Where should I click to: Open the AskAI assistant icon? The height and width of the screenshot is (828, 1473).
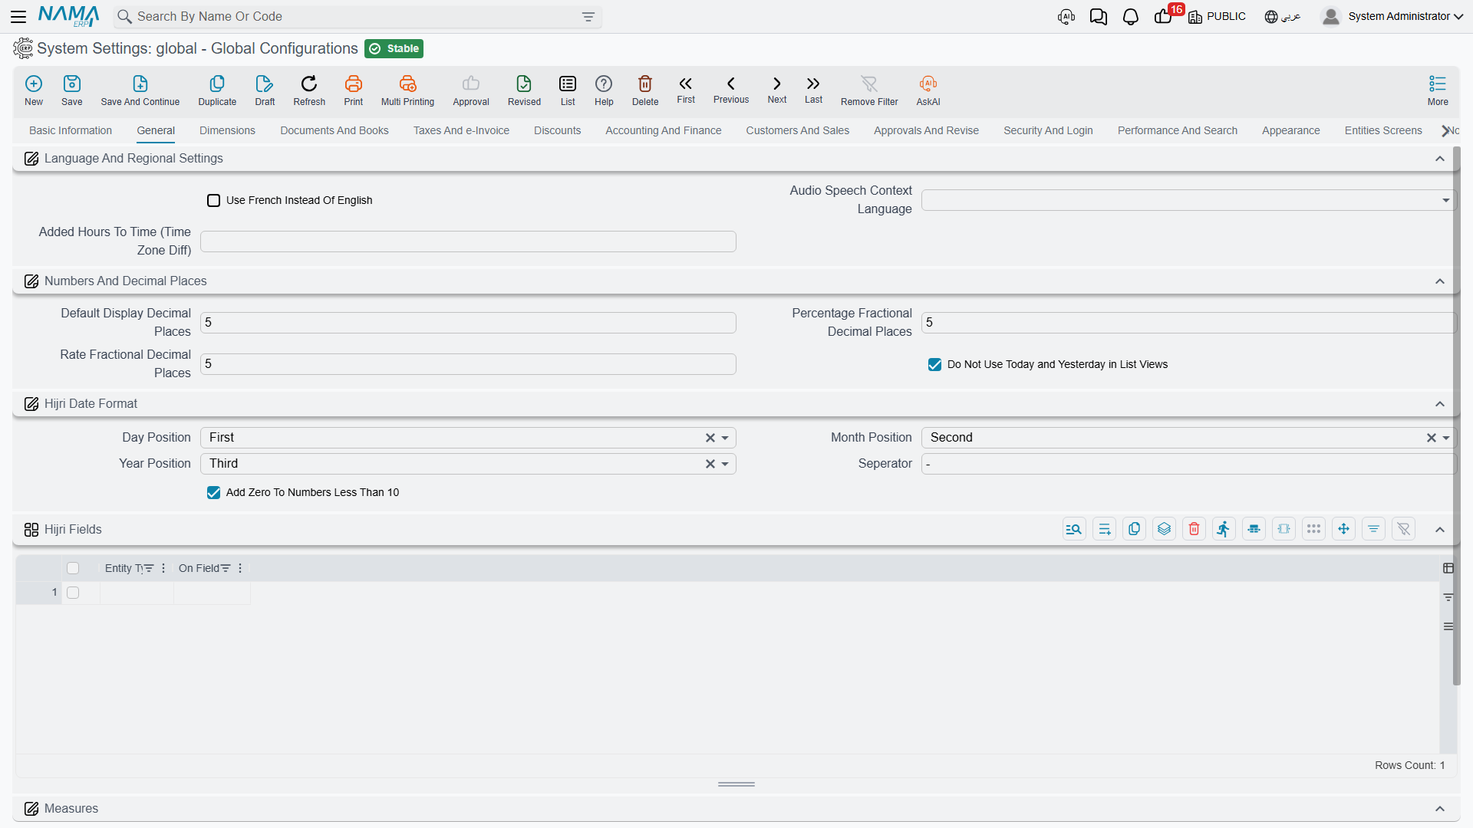coord(928,84)
